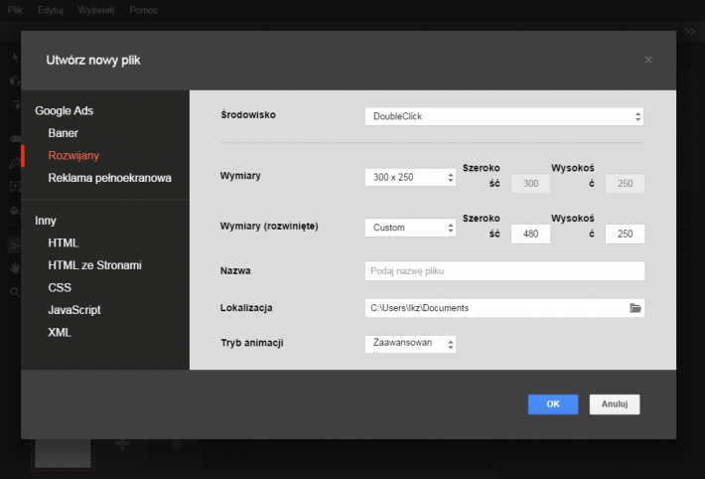Screen dimensions: 705x479
Task: Close the Utwórz nowy plik dialog
Action: 647,60
